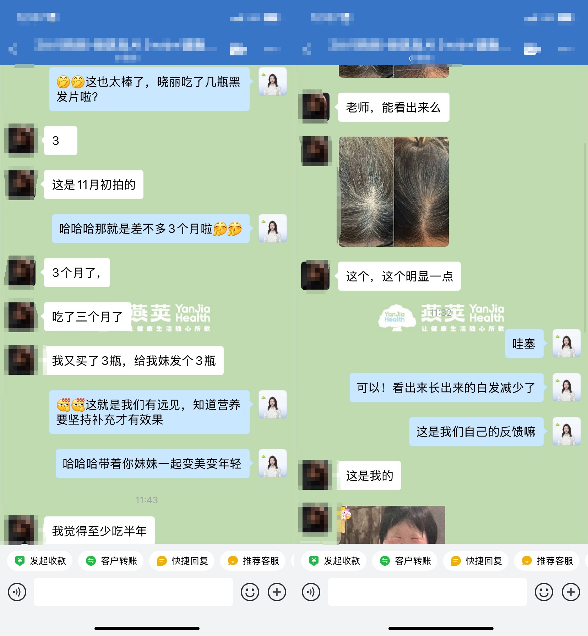Tap message 哈哈哈带着你妹妹一起变美变年轻
The height and width of the screenshot is (636, 588).
point(153,464)
